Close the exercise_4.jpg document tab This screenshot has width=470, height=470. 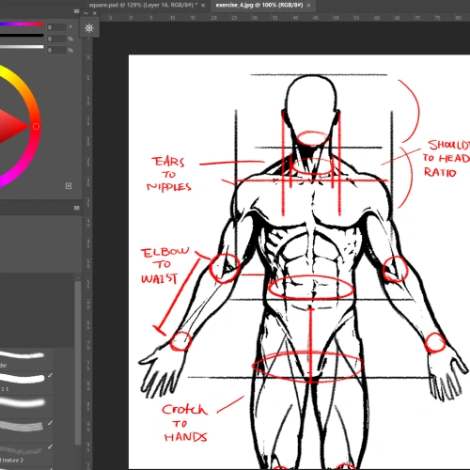pos(308,6)
